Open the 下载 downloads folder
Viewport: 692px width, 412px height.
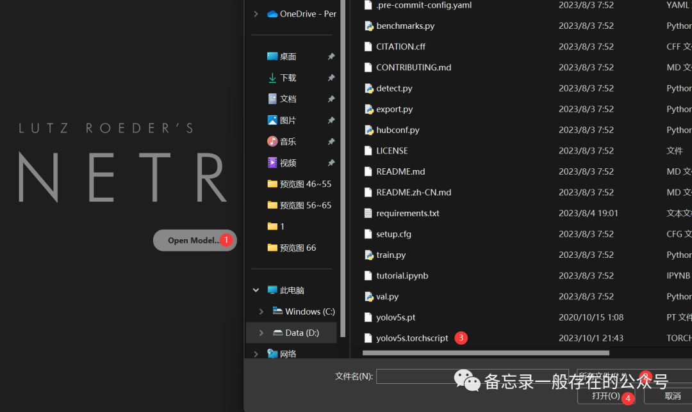point(288,77)
